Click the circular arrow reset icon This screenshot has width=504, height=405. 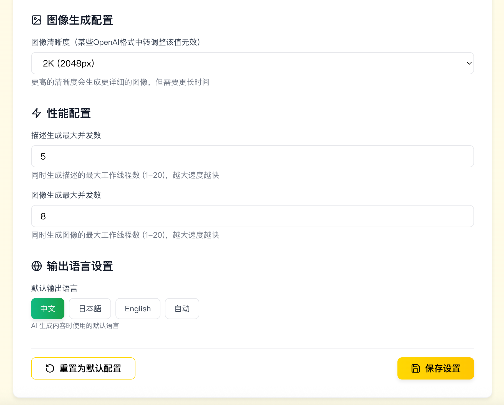pyautogui.click(x=50, y=368)
